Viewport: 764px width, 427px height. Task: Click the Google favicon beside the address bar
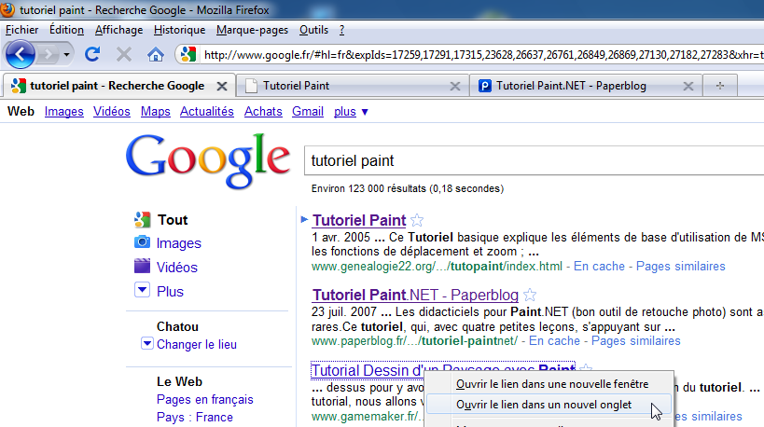click(188, 54)
